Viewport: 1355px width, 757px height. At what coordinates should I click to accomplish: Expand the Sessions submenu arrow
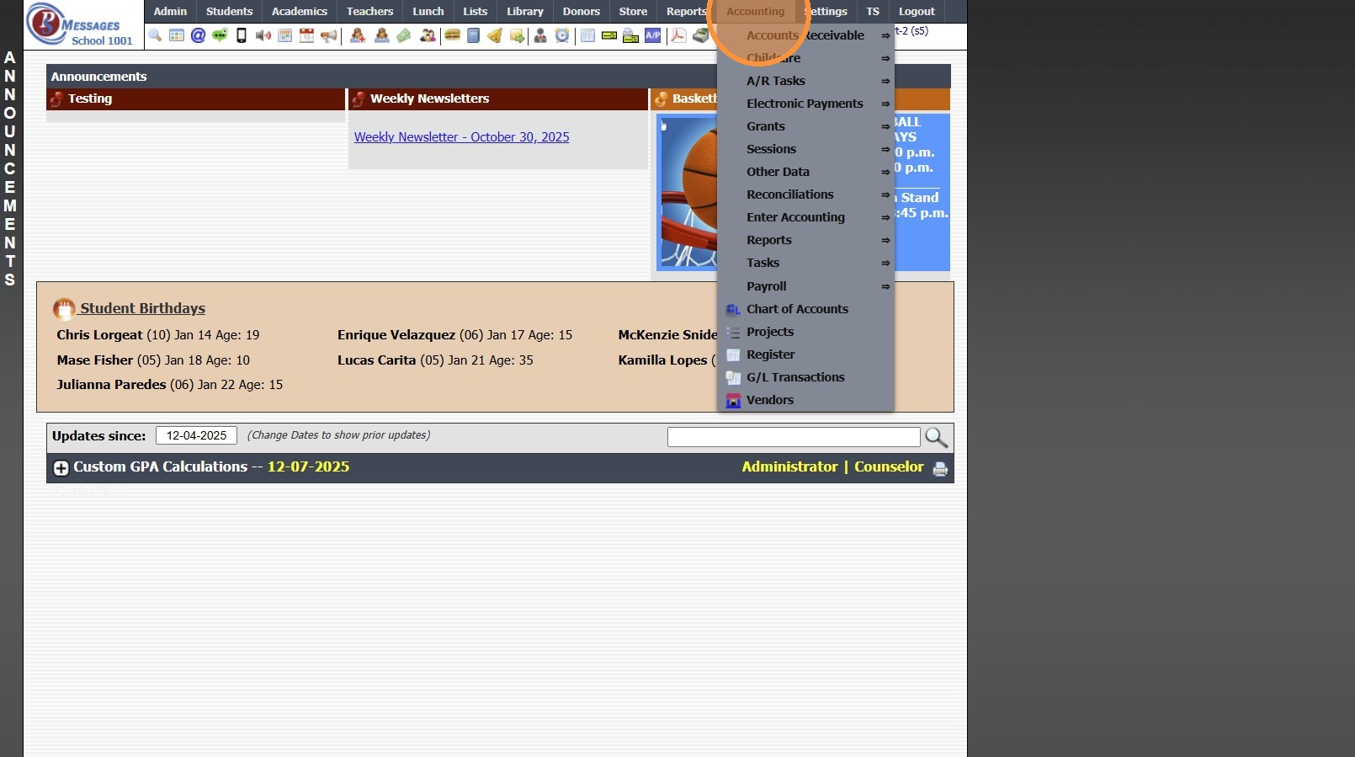[x=885, y=149]
